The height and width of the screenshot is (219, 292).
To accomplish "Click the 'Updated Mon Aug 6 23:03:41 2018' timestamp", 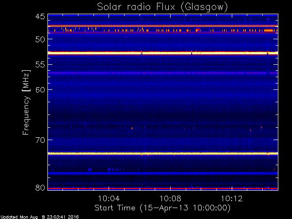I will pyautogui.click(x=39, y=217).
